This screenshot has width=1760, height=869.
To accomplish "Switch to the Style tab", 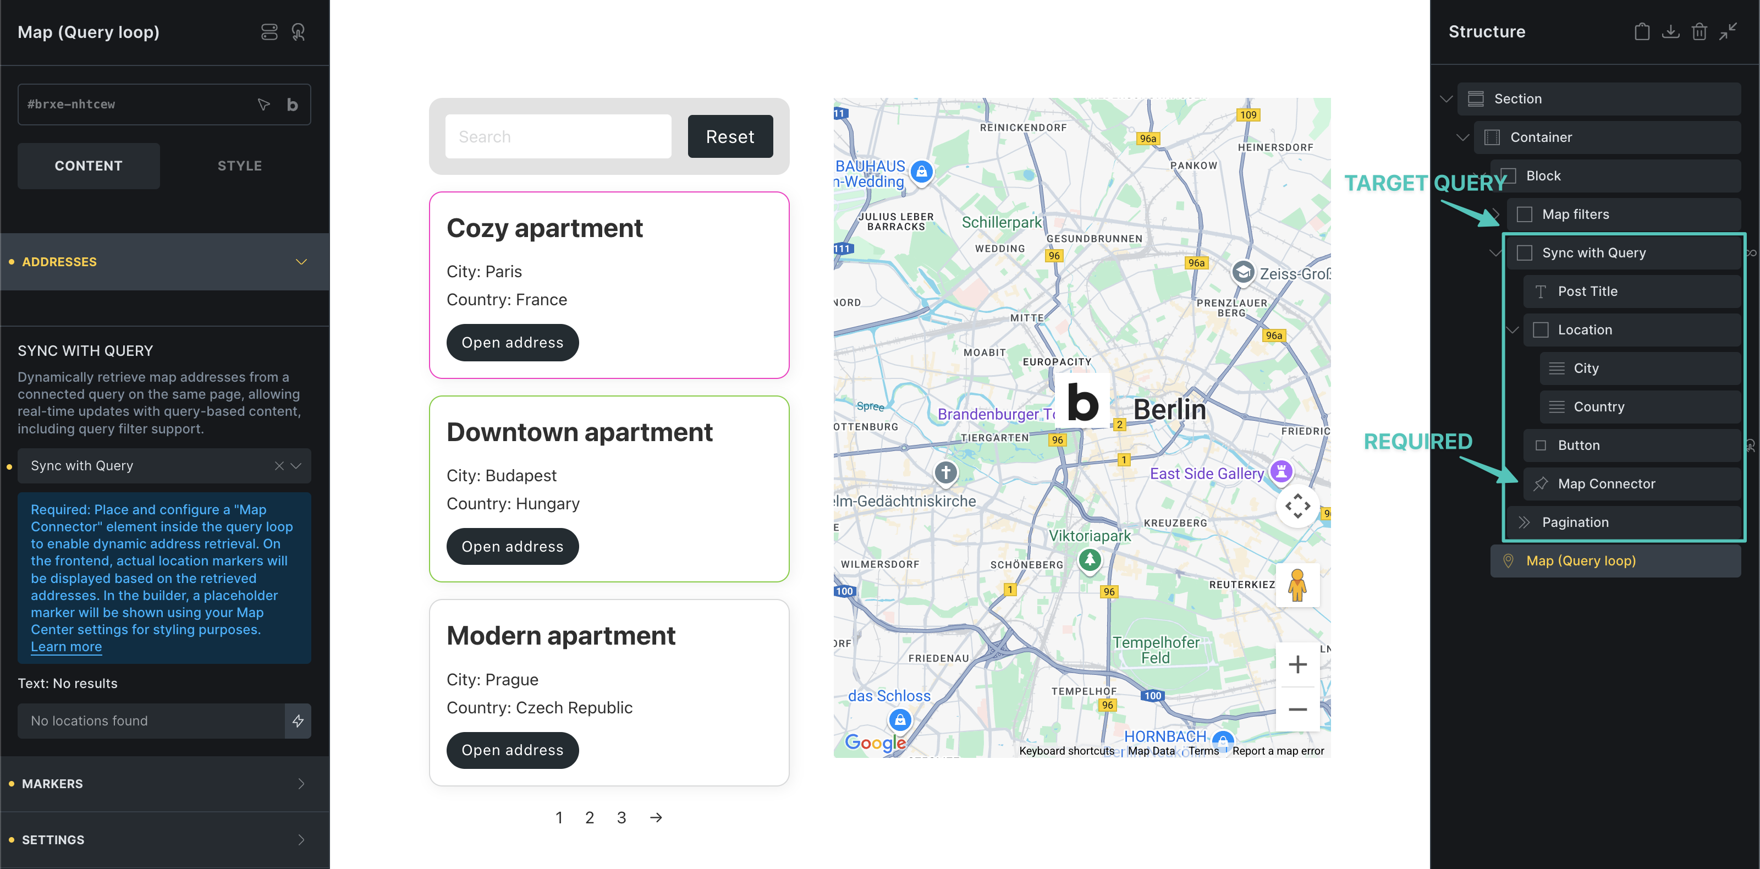I will [239, 166].
